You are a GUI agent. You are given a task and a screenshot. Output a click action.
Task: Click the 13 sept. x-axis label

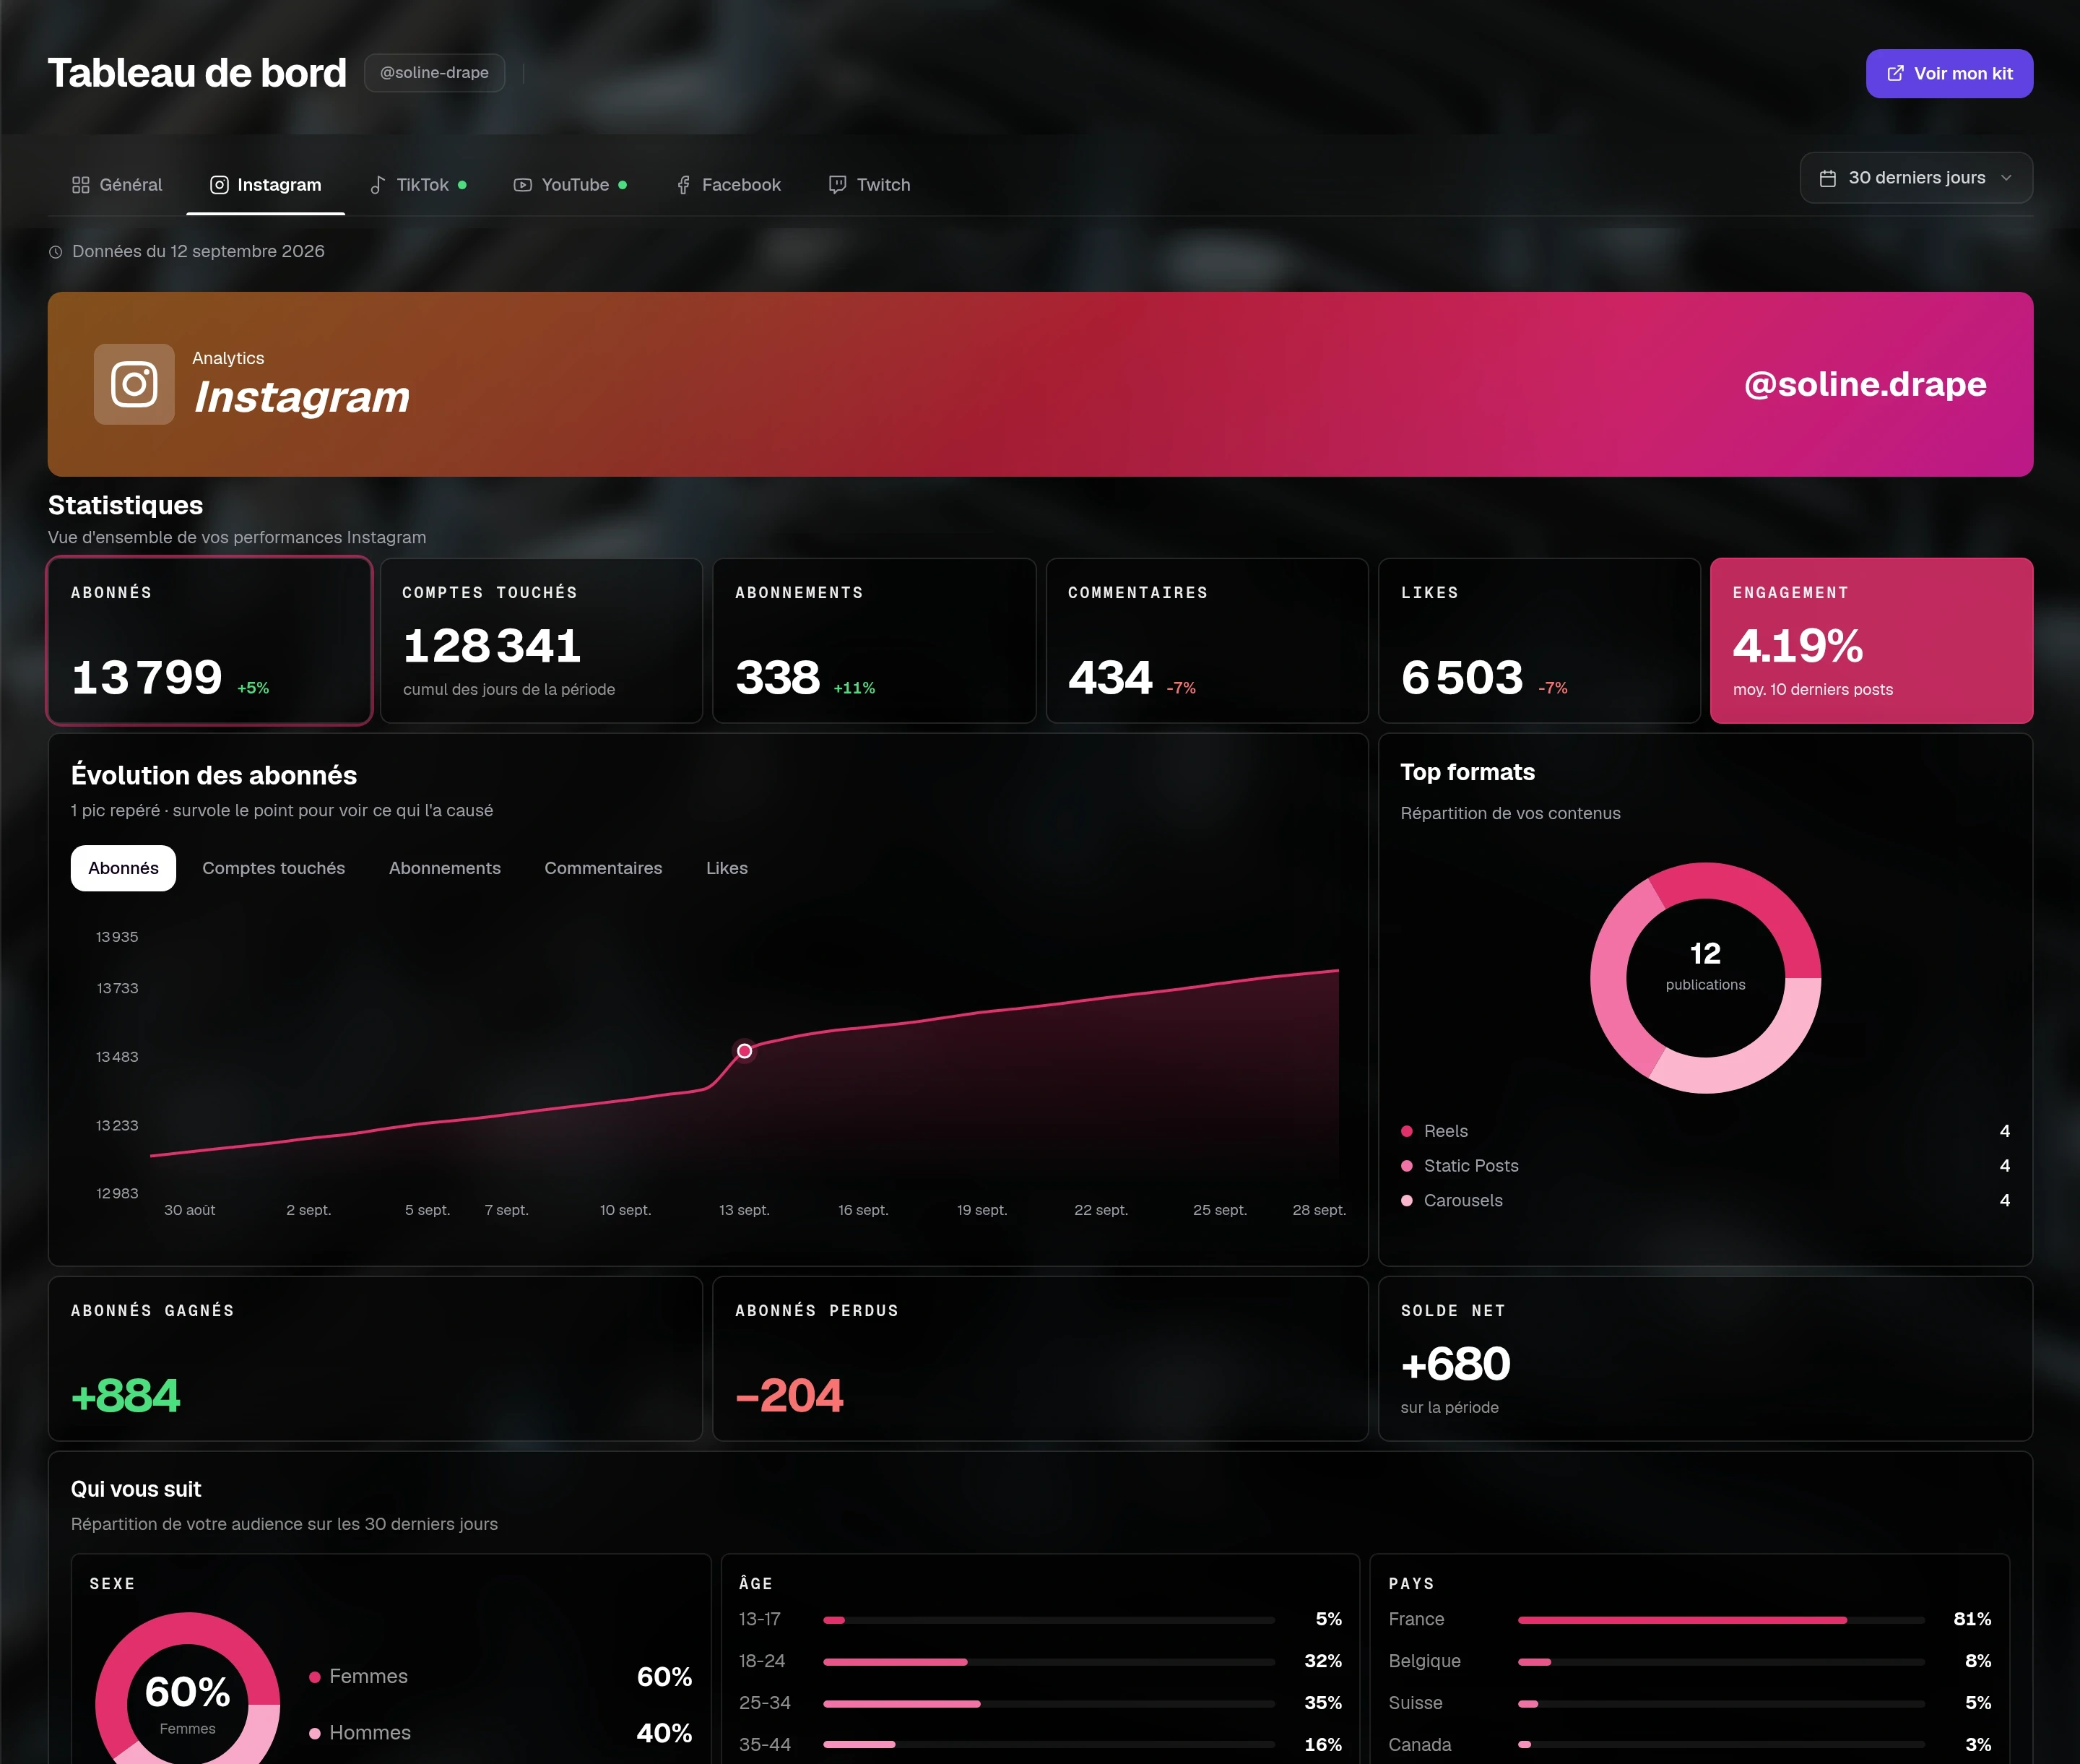click(744, 1210)
